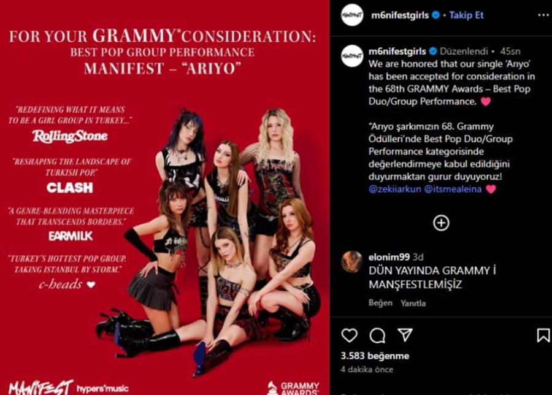Reply to comment via Yanıtla

coord(413,303)
